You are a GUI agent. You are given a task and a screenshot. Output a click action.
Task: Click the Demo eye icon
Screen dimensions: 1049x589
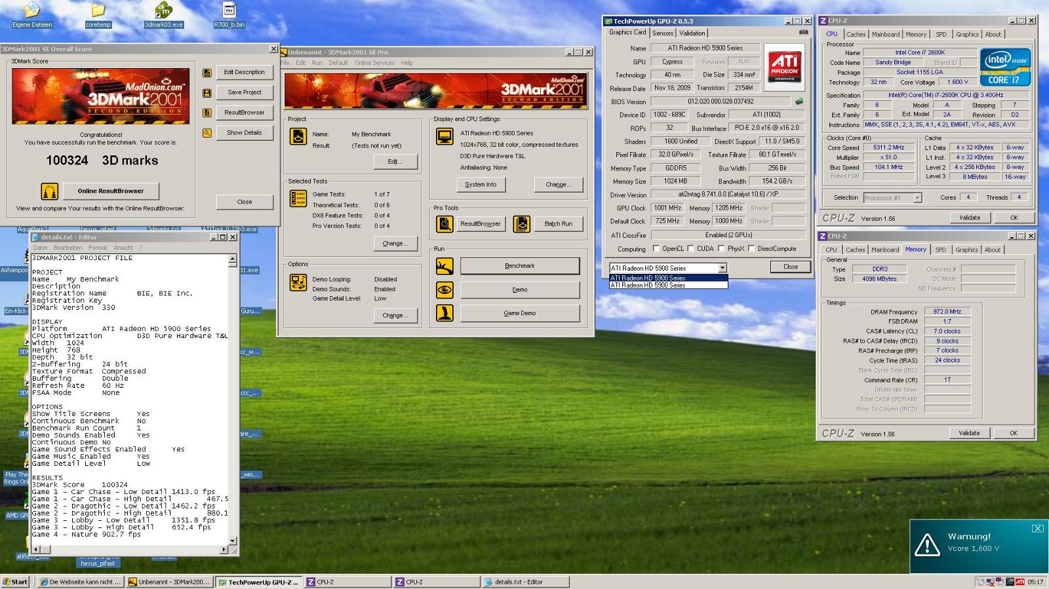click(x=445, y=290)
